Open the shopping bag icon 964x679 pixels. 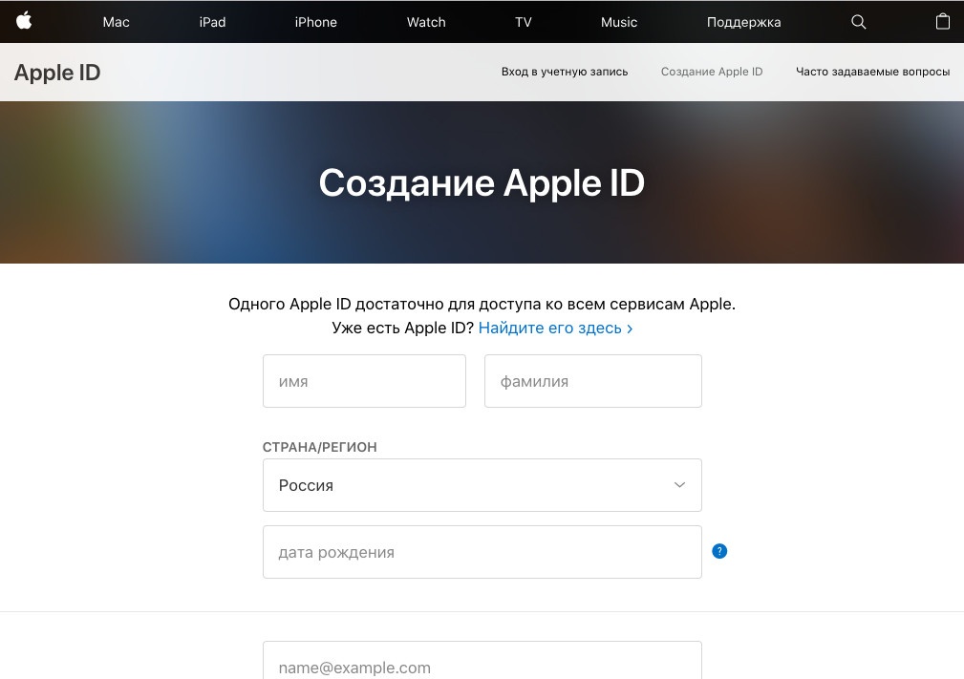point(942,21)
